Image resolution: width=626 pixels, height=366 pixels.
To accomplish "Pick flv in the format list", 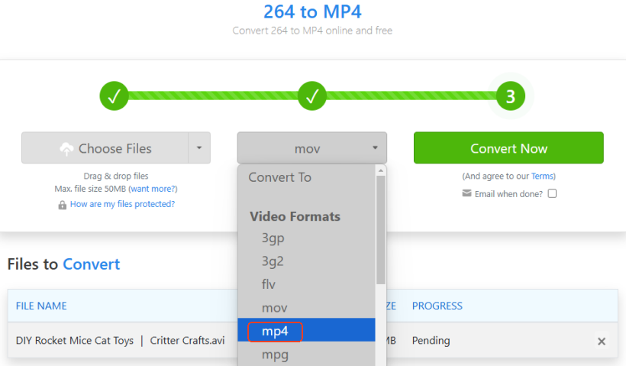I will click(x=268, y=284).
